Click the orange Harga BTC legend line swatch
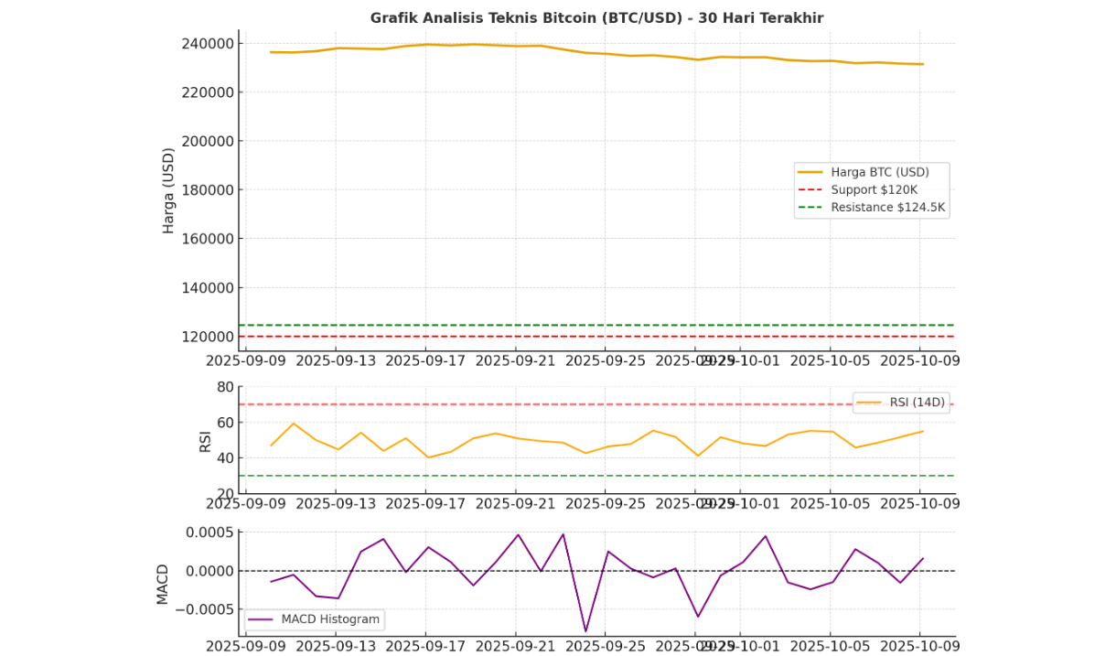This screenshot has width=1116, height=656. pos(810,172)
